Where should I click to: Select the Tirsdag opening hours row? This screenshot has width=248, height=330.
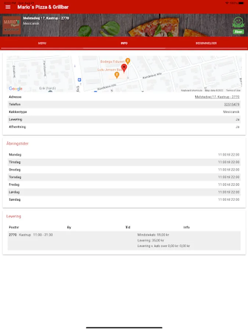coord(124,162)
